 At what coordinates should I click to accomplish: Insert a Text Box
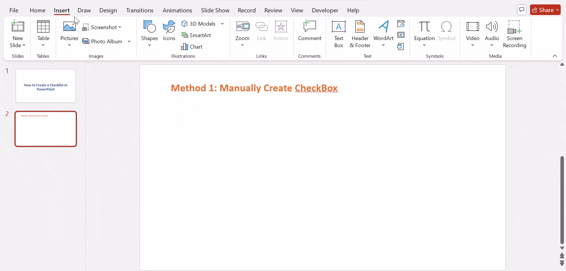tap(338, 34)
